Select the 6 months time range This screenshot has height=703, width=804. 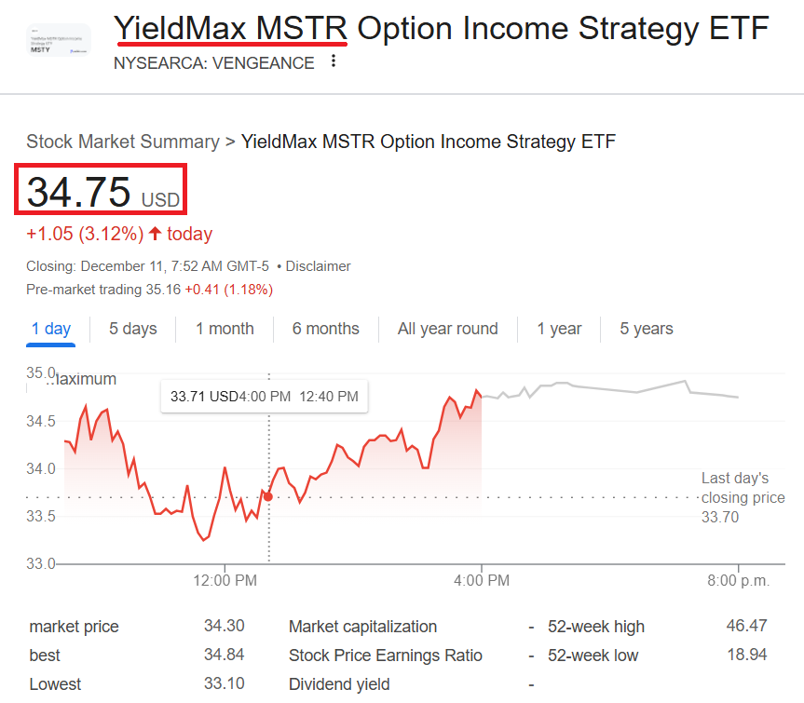click(327, 329)
